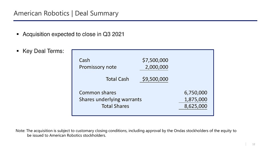271x152 pixels.
Task: Click the $9,500,000 total cash figure
Action: [x=155, y=79]
